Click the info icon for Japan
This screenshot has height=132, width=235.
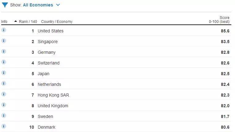4,73
